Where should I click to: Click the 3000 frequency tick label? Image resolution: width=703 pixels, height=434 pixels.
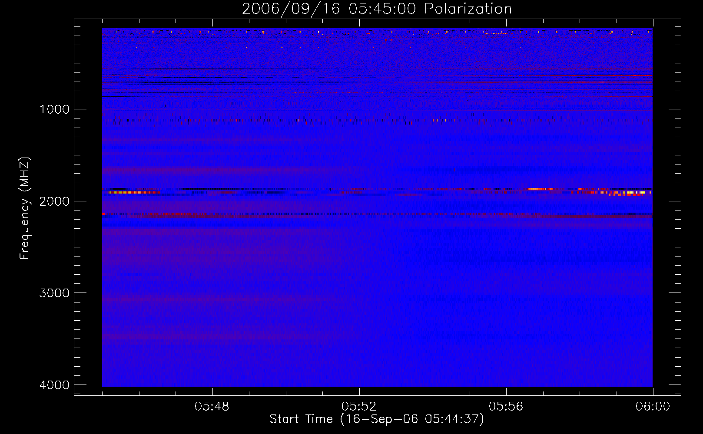click(54, 293)
